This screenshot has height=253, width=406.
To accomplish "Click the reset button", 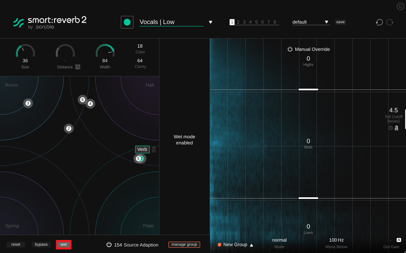I will point(16,244).
